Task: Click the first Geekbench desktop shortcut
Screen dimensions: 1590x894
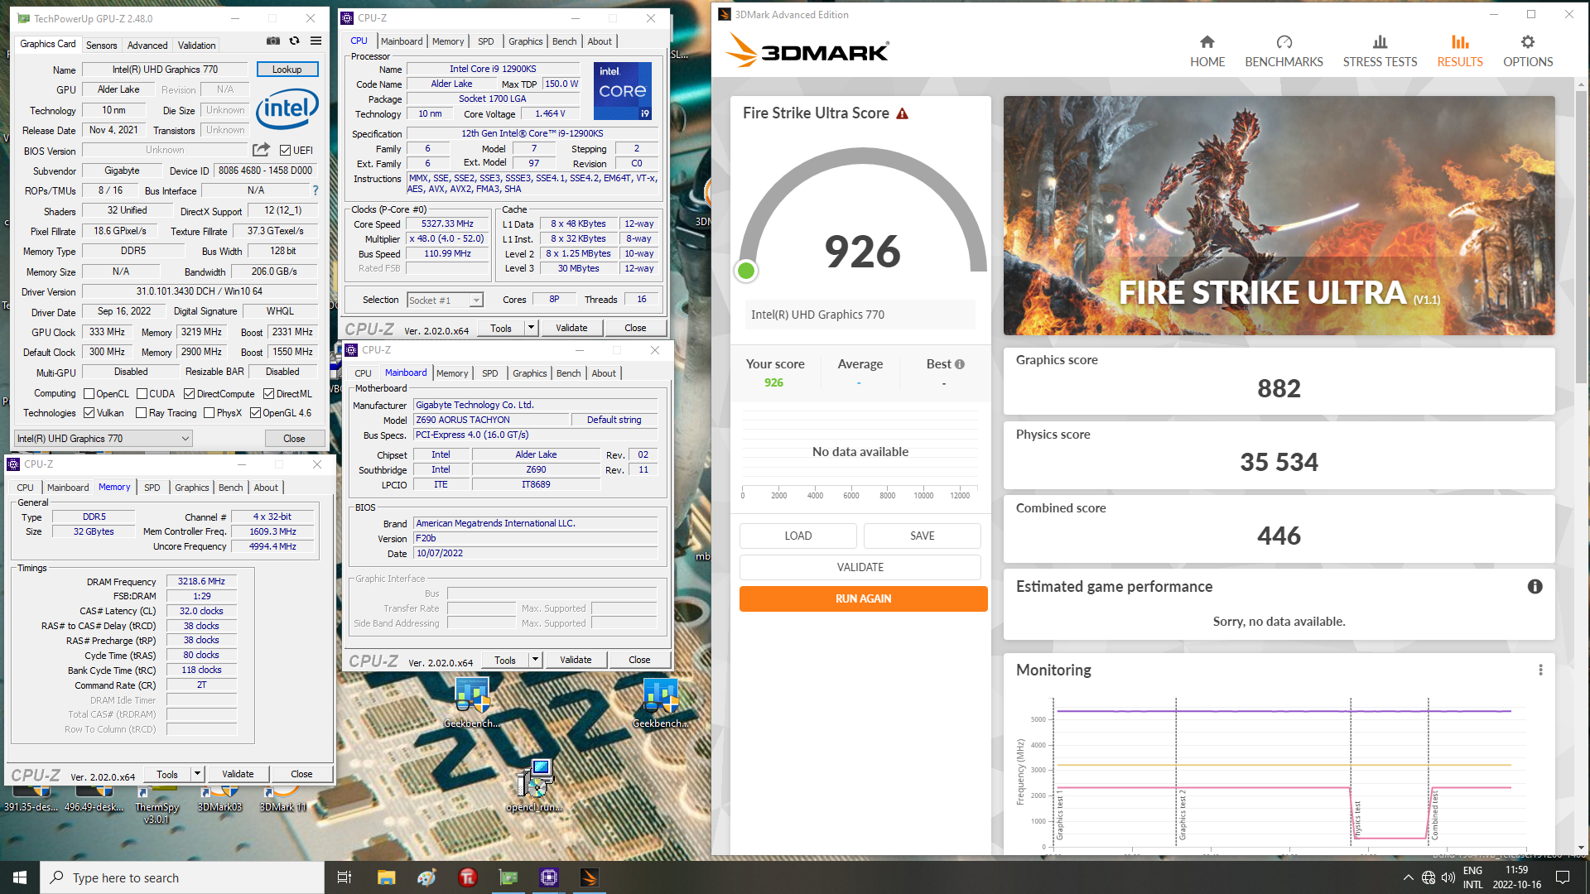Action: pyautogui.click(x=471, y=703)
